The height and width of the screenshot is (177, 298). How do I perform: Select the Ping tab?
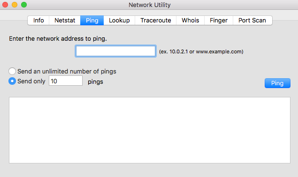pos(92,20)
